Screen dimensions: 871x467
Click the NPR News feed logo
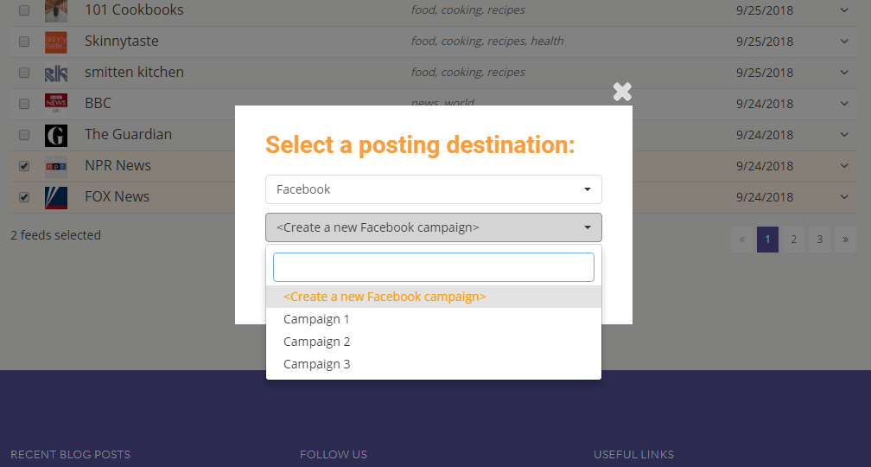[x=56, y=166]
